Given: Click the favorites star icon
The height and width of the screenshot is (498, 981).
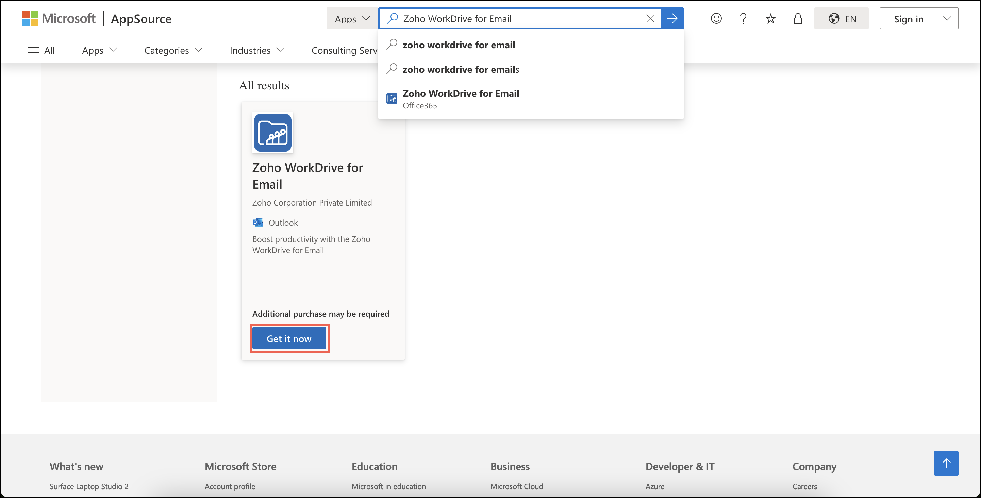Looking at the screenshot, I should [x=770, y=19].
